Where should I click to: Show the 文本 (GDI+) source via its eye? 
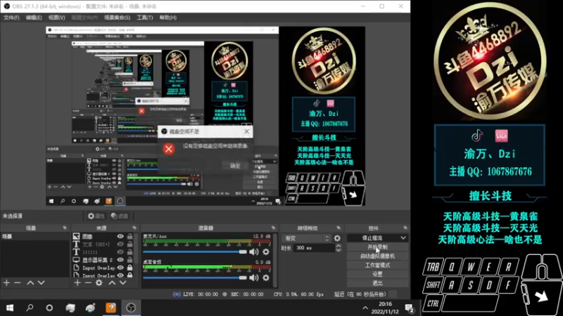(x=120, y=244)
